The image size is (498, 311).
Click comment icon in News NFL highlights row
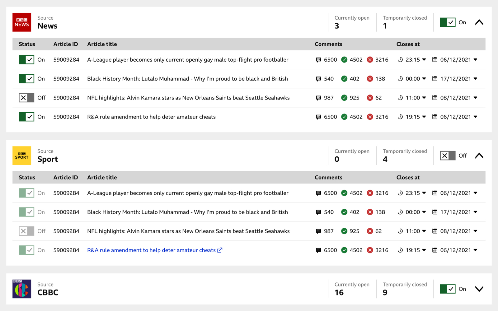(318, 98)
